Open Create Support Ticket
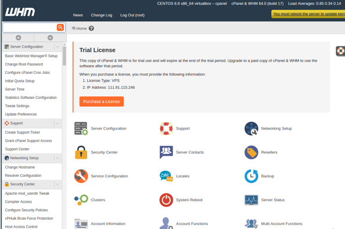Screen dimensions: 345x229 [x=23, y=133]
